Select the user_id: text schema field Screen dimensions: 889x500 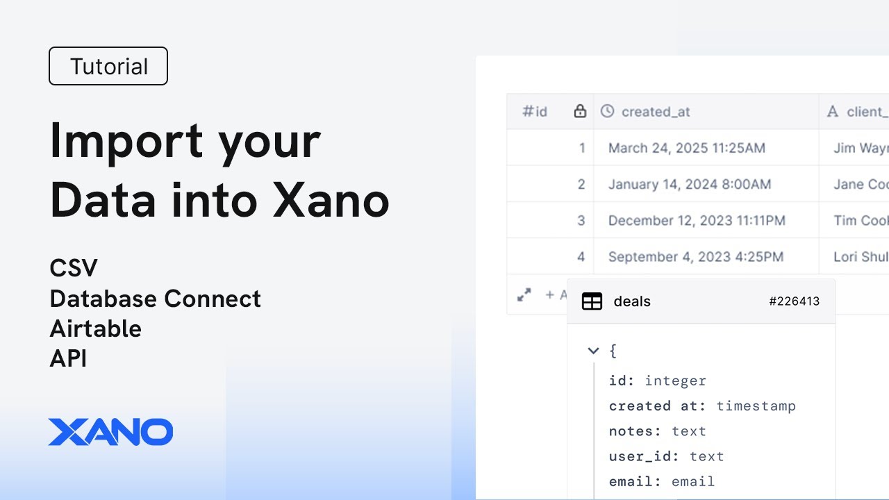(665, 456)
